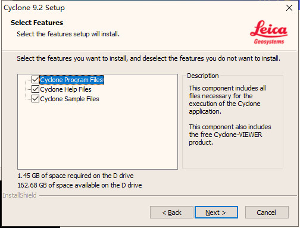Click the Leica Geosystems logo
Image resolution: width=300 pixels, height=228 pixels.
[269, 32]
